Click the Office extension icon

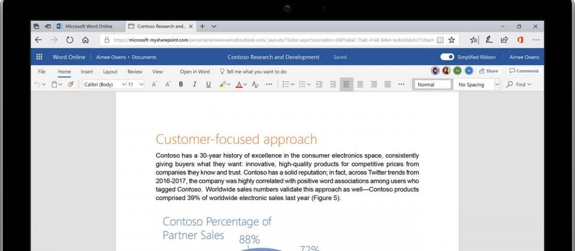pos(520,40)
